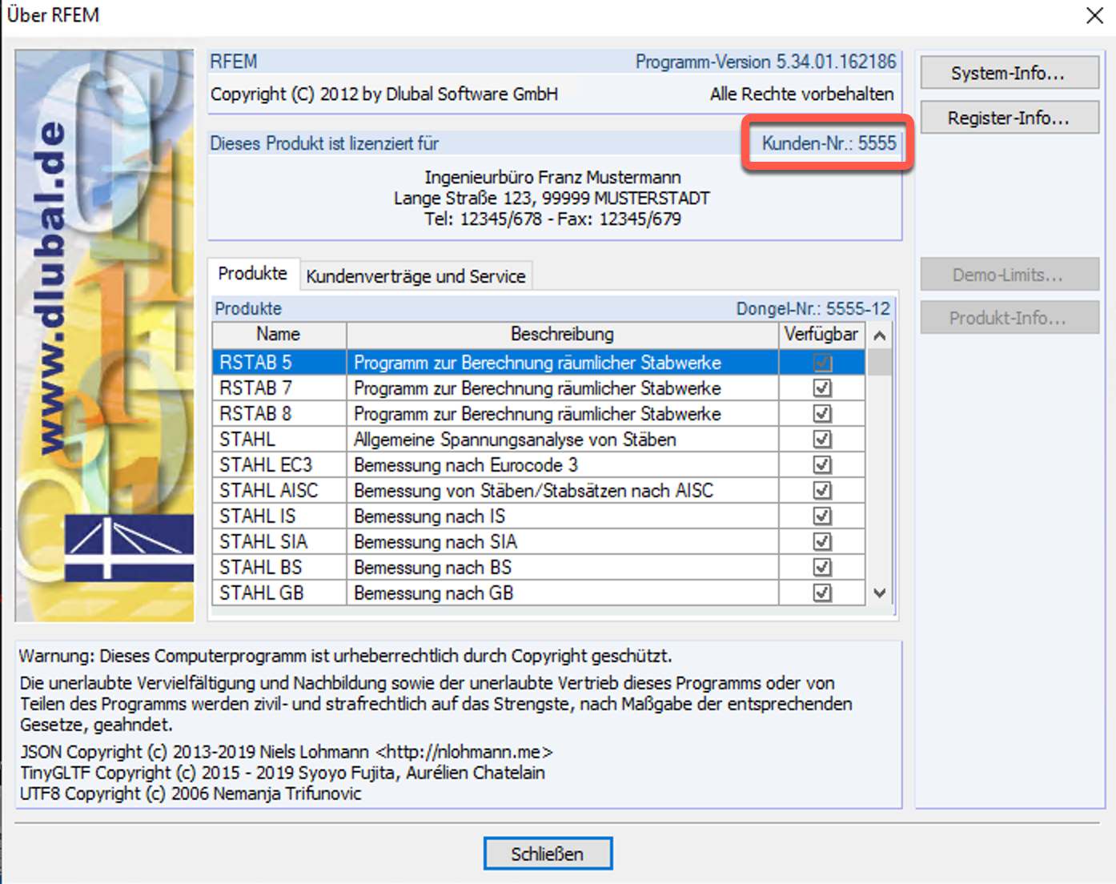
Task: Uncheck the STAHL AISC checkbox
Action: (x=821, y=490)
